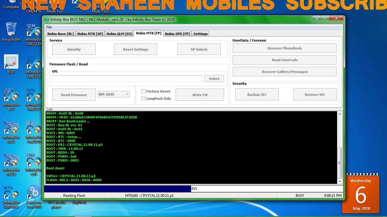Click Infinity-Box logo icon in title bar
387x217 pixels.
pyautogui.click(x=47, y=20)
